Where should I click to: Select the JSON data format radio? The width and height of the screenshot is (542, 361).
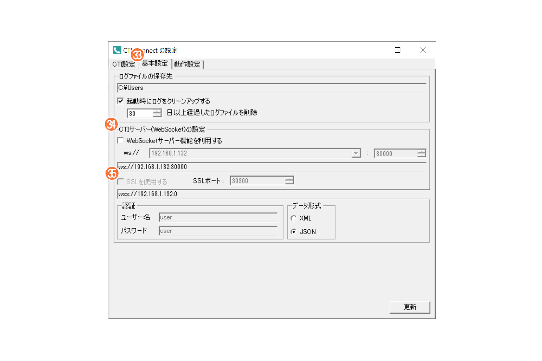[293, 231]
